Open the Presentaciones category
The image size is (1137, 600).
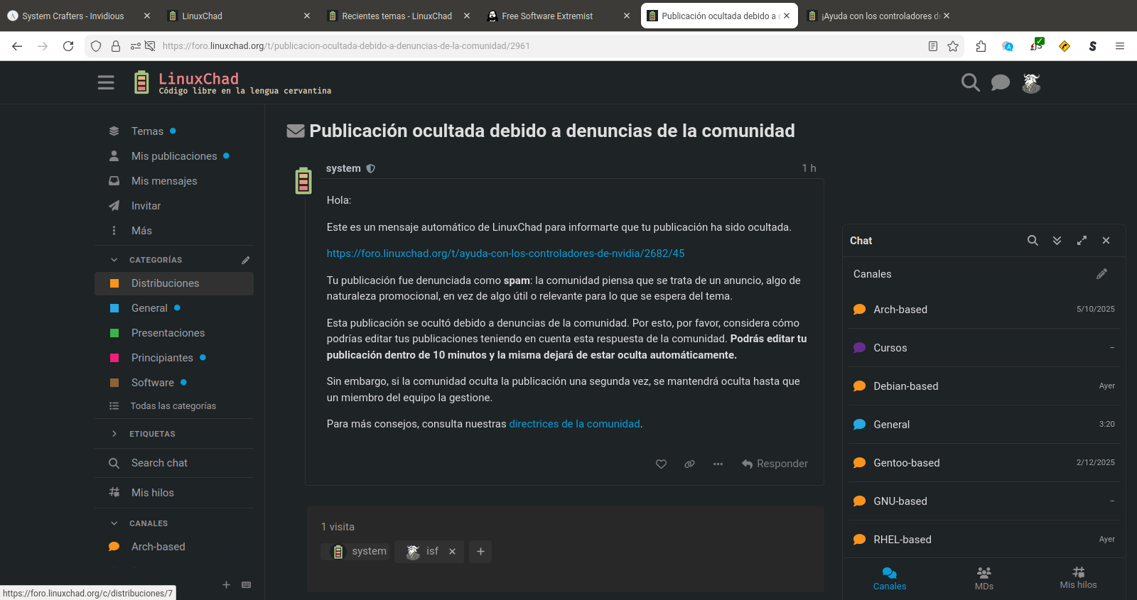tap(174, 333)
